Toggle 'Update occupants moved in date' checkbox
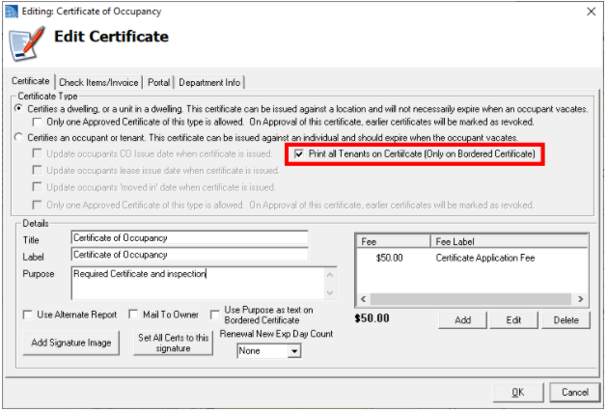Screen dimensions: 607x412 tap(38, 187)
